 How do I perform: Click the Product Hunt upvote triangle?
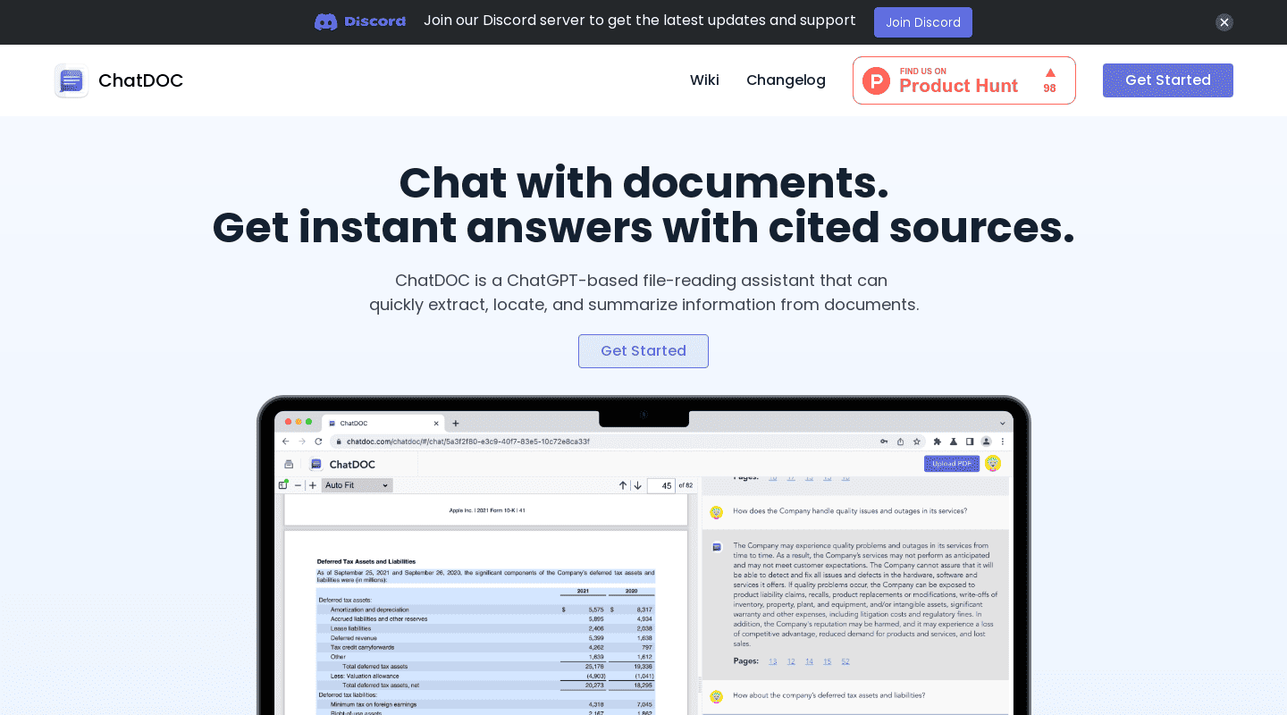(1050, 72)
